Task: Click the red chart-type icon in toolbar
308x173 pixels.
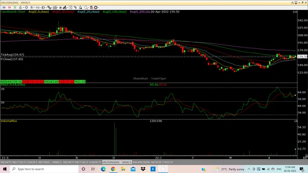Action: (10, 7)
